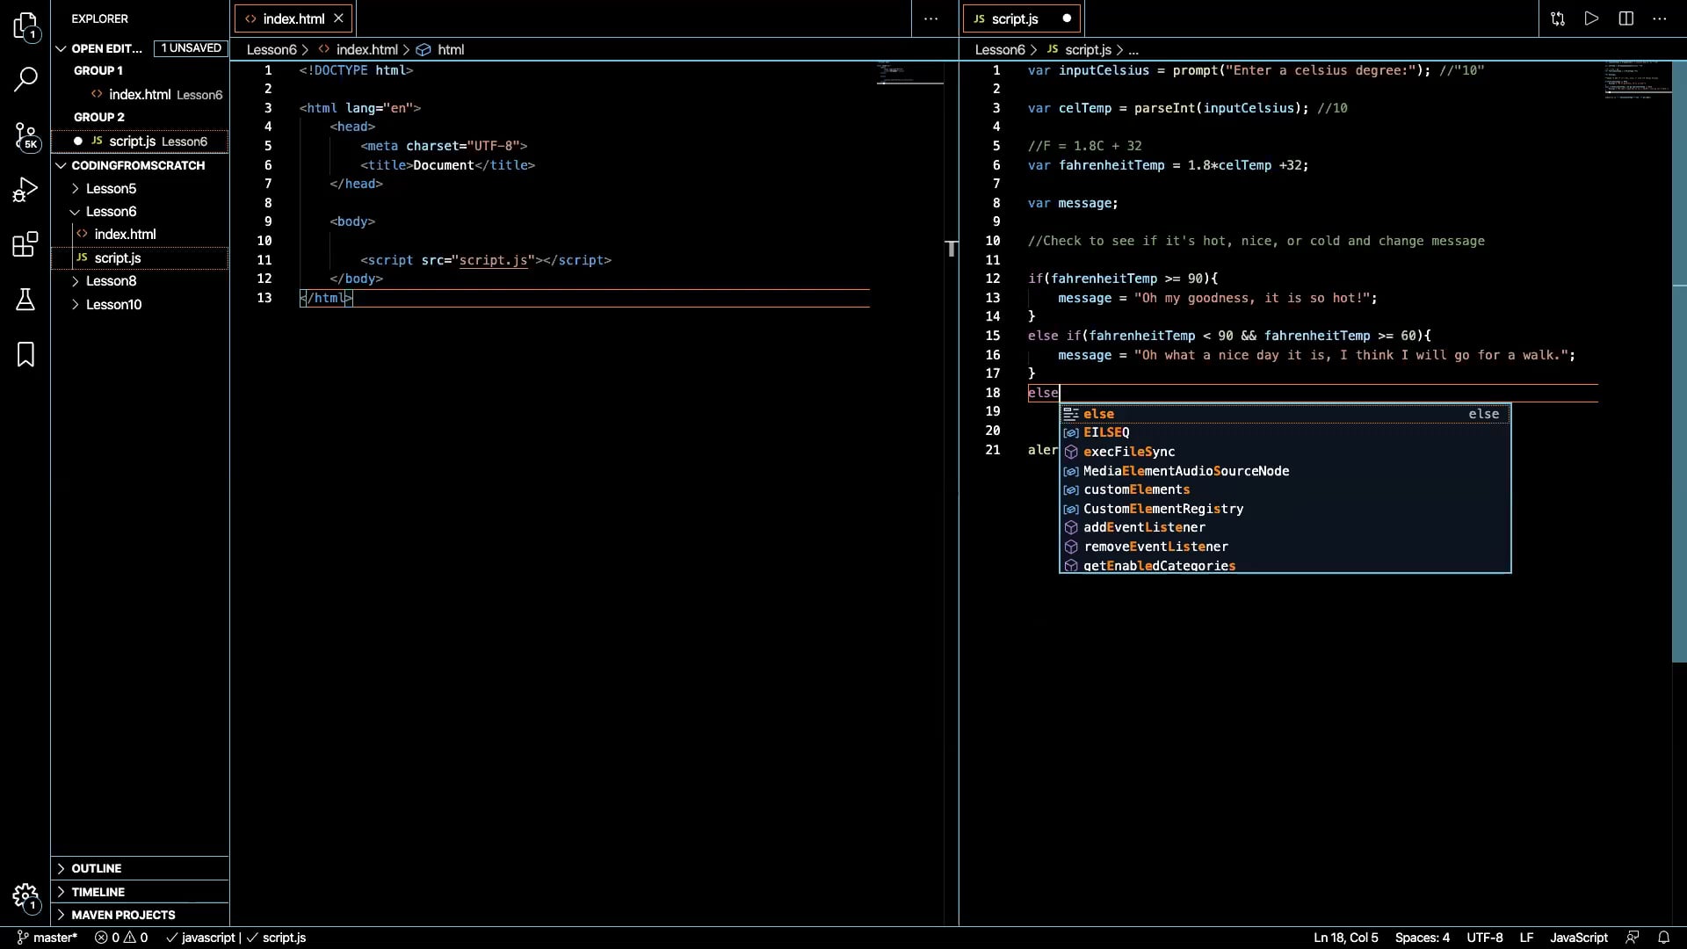Change indentation via Spaces: 4
The image size is (1687, 949).
point(1423,938)
